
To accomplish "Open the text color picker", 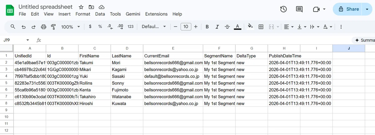I will click(237, 27).
